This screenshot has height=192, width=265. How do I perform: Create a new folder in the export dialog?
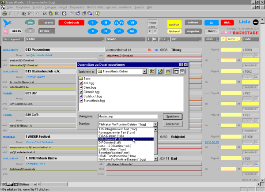click(x=168, y=71)
